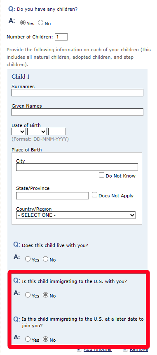
Task: Check Does Not Apply for State/Province
Action: [94, 195]
